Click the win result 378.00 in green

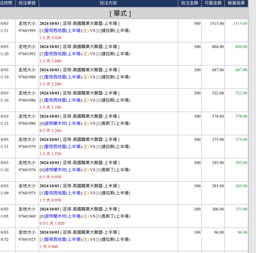[241, 116]
